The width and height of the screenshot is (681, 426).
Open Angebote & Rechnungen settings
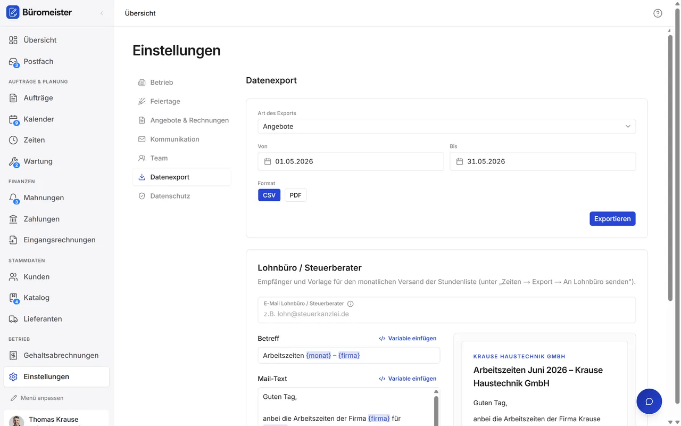[181, 120]
